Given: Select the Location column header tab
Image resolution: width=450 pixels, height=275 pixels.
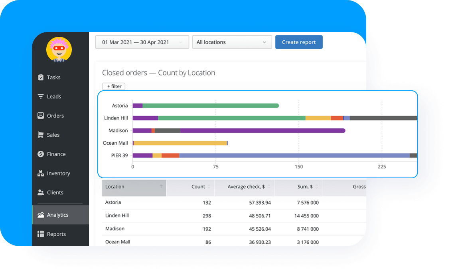Looking at the screenshot, I should pyautogui.click(x=134, y=187).
